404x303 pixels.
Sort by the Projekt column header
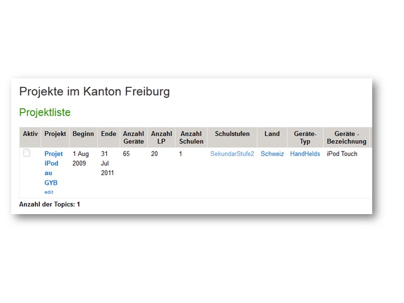[x=55, y=134]
